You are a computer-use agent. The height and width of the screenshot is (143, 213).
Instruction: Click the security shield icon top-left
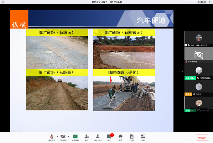3,2
